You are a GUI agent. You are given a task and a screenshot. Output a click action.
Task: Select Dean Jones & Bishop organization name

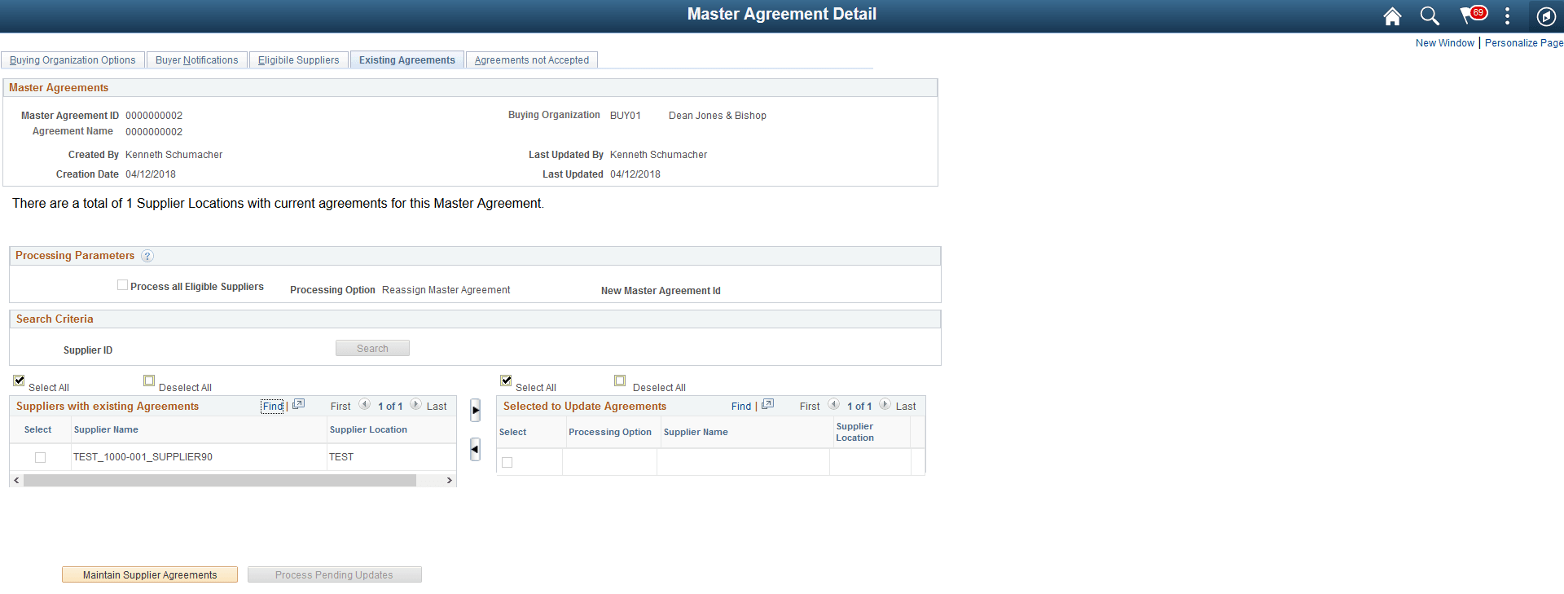718,116
